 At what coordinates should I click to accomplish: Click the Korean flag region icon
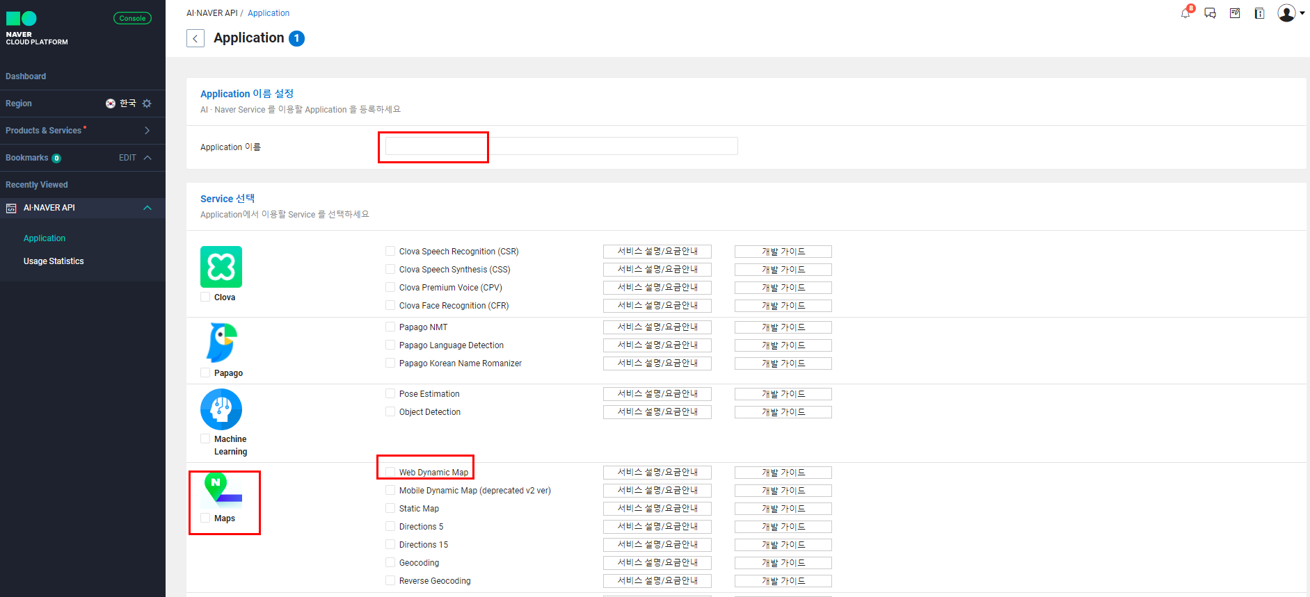111,104
